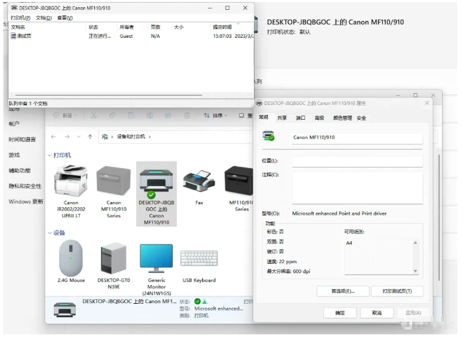
Task: Click 设备和打印机 breadcrumb in address bar
Action: coord(131,137)
